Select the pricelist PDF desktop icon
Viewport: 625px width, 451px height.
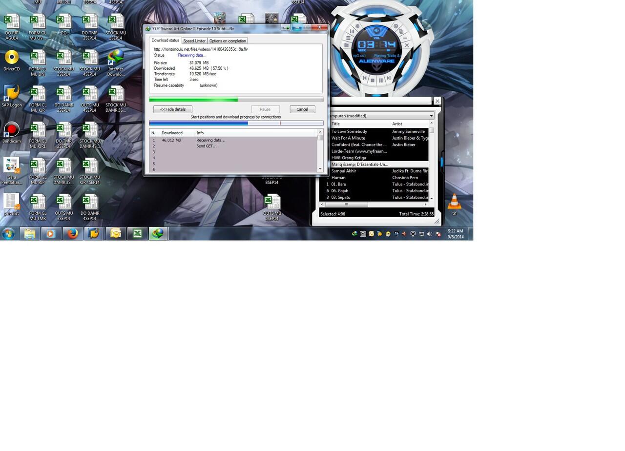click(x=11, y=205)
